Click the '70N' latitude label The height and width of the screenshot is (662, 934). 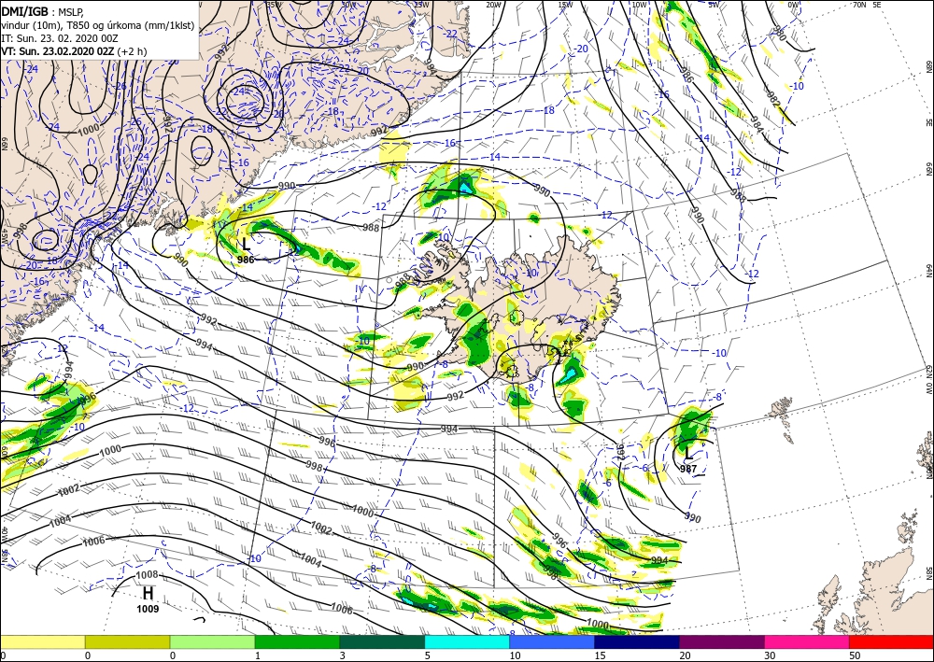(x=859, y=5)
